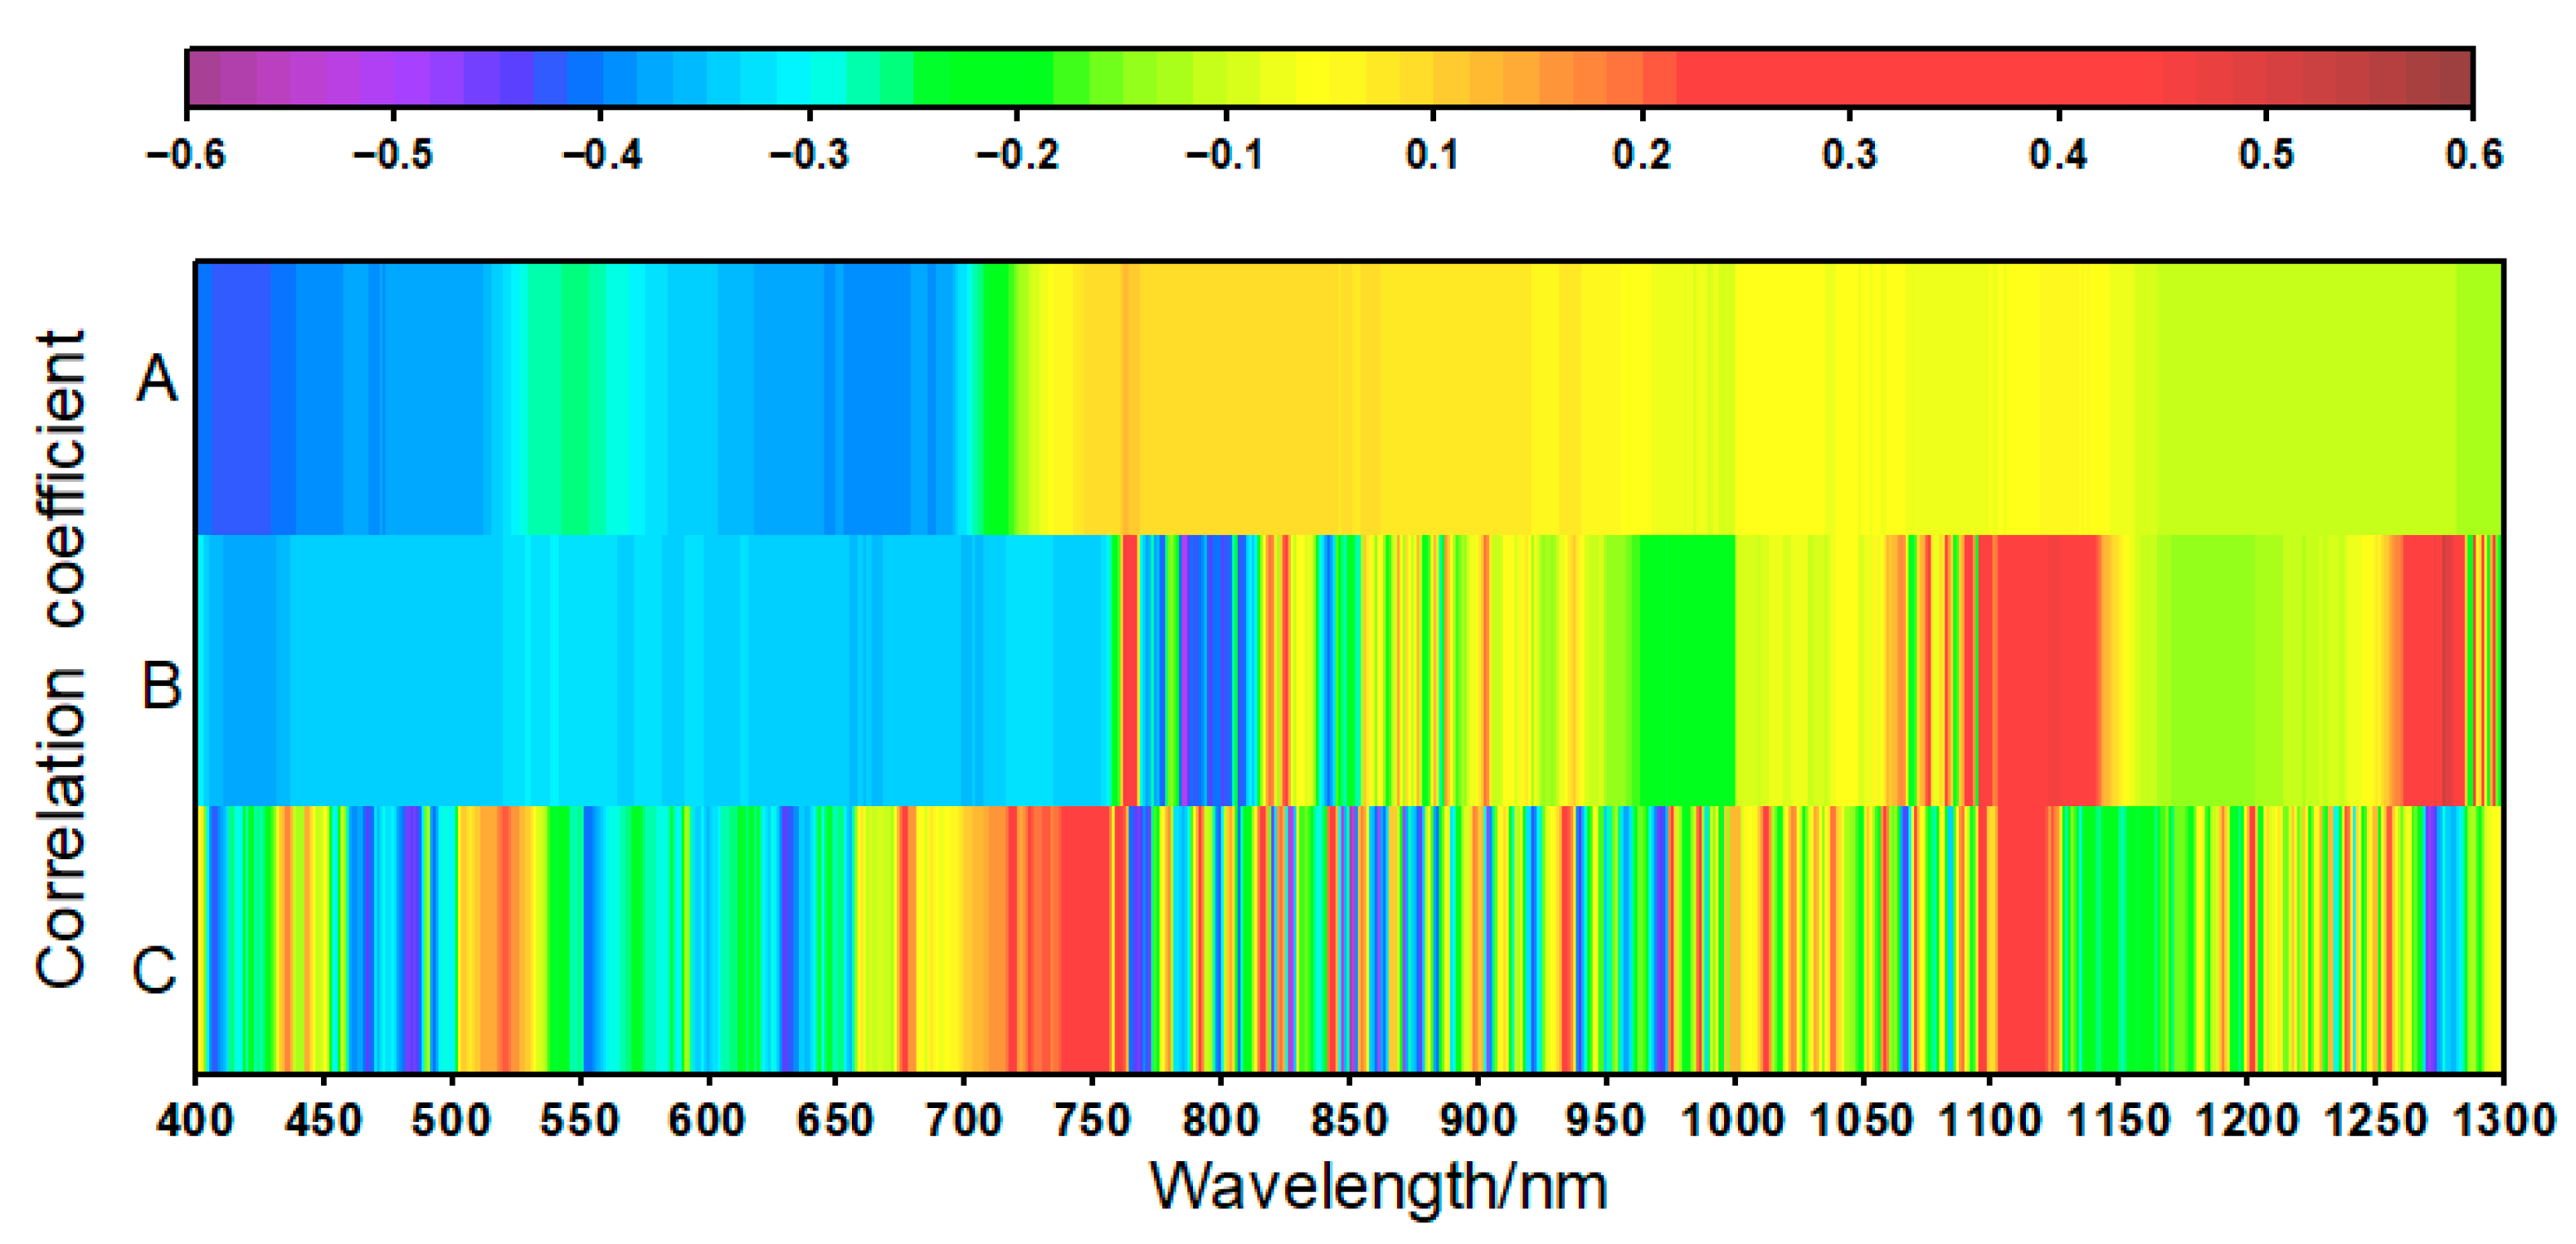Image resolution: width=2576 pixels, height=1244 pixels.
Task: Select row label 'B' of heatmap
Action: (x=160, y=686)
